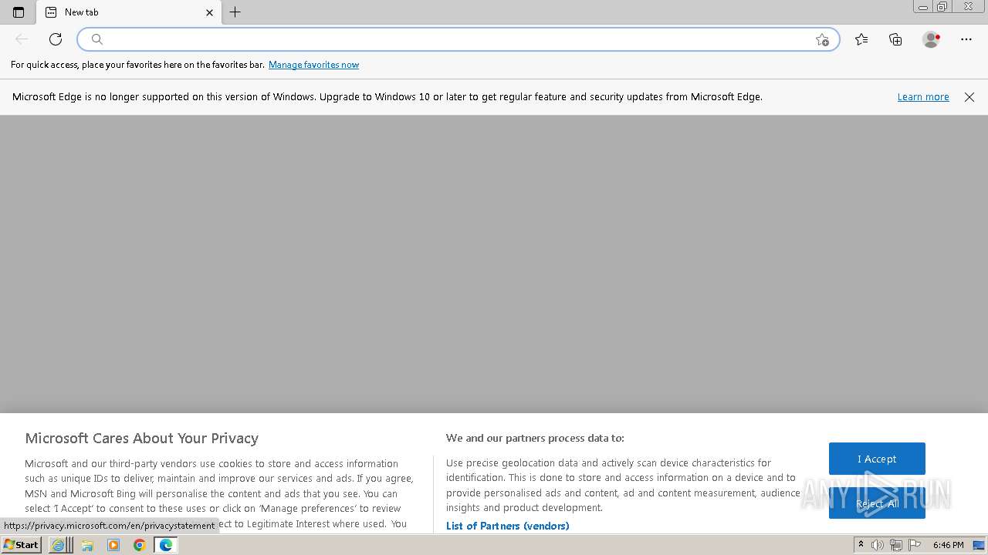Open the tab actions menu icon

19,12
